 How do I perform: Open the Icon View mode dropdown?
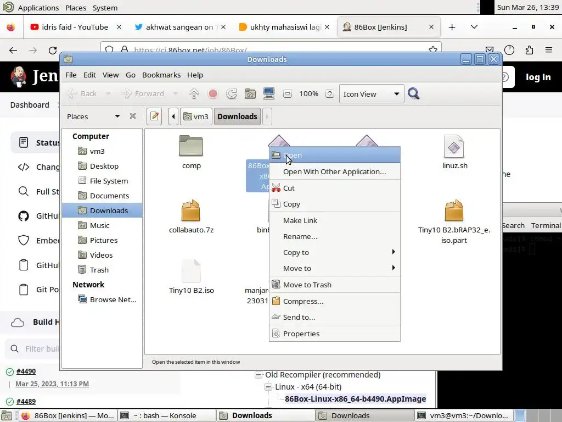click(x=372, y=94)
